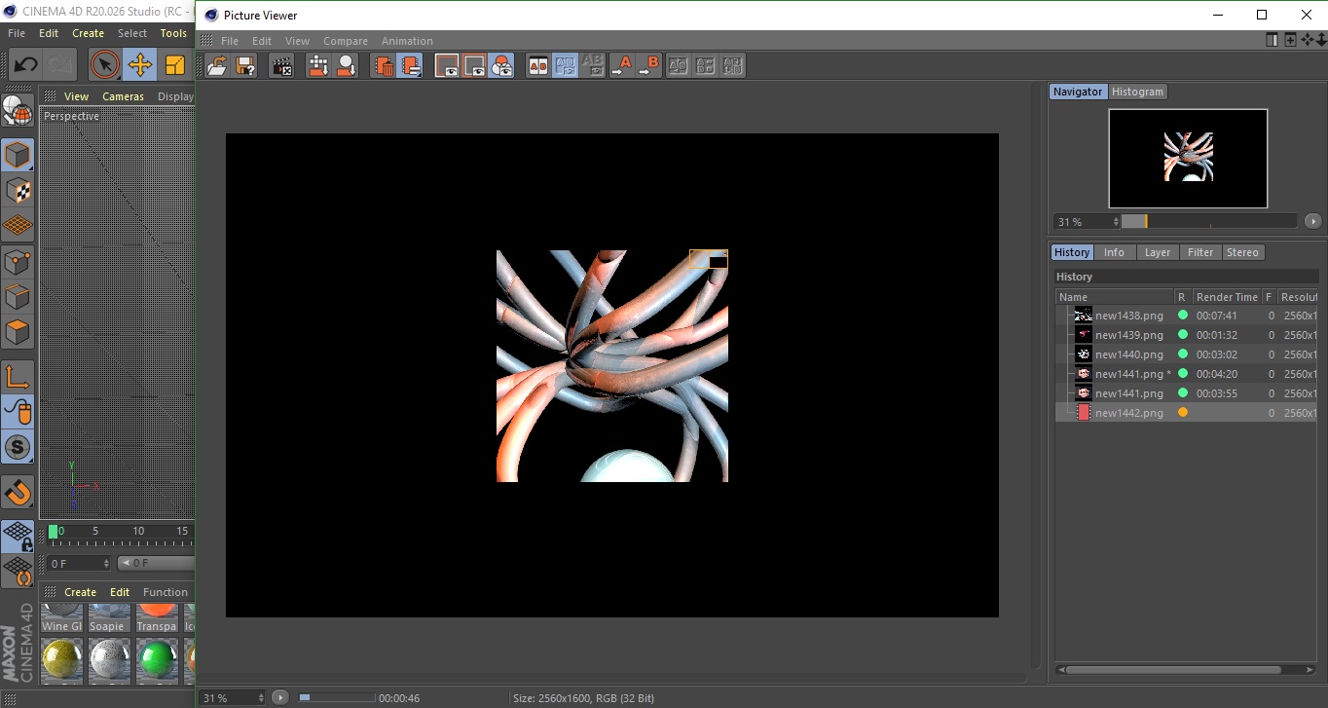Open the Layer tab
This screenshot has width=1328, height=708.
point(1157,252)
